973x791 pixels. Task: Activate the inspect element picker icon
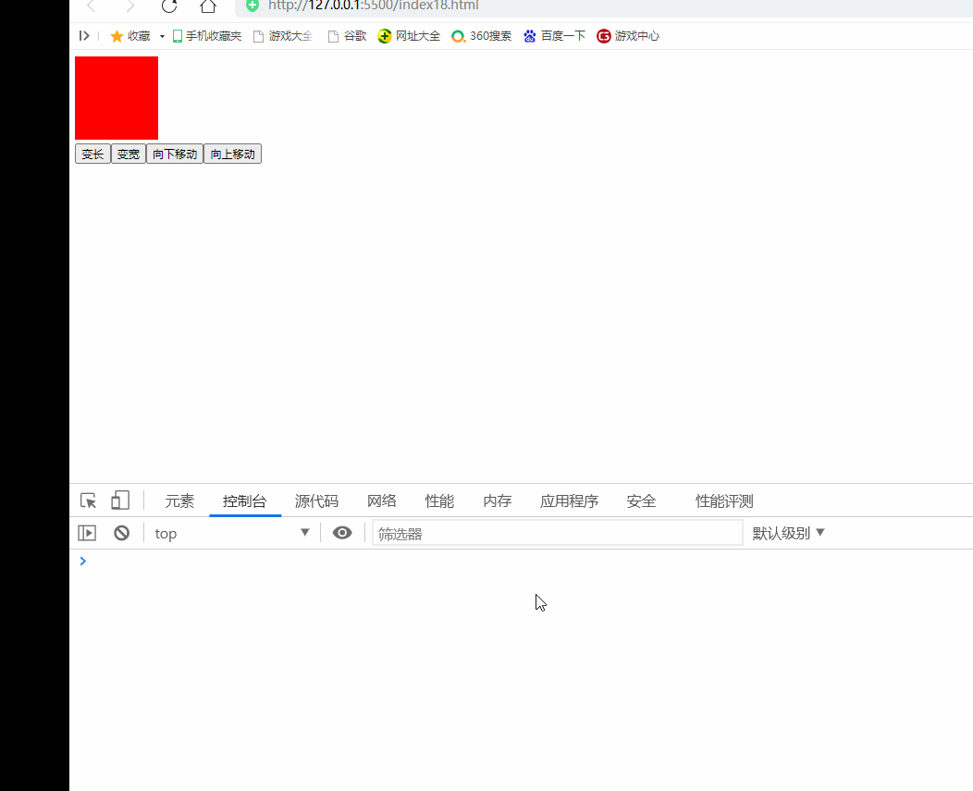click(88, 501)
